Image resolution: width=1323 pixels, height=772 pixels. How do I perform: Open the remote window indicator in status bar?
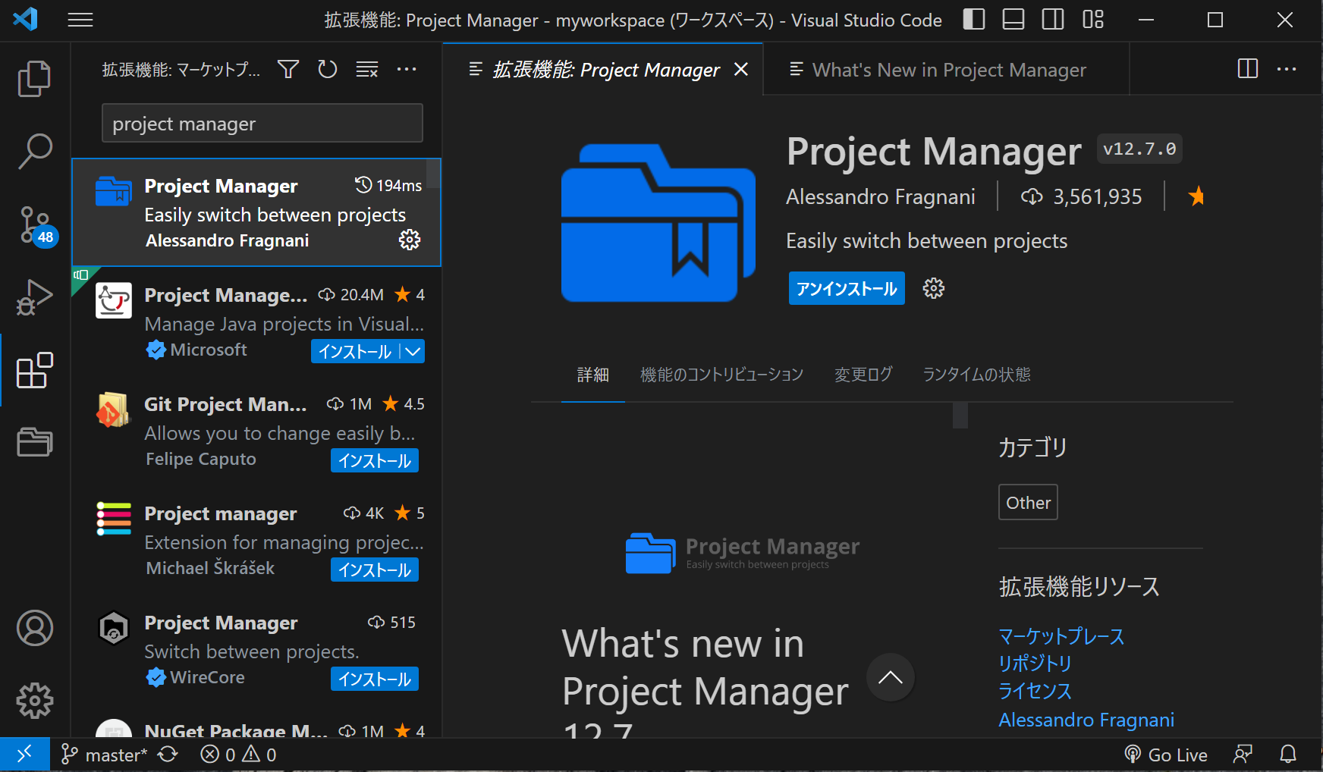pos(24,755)
